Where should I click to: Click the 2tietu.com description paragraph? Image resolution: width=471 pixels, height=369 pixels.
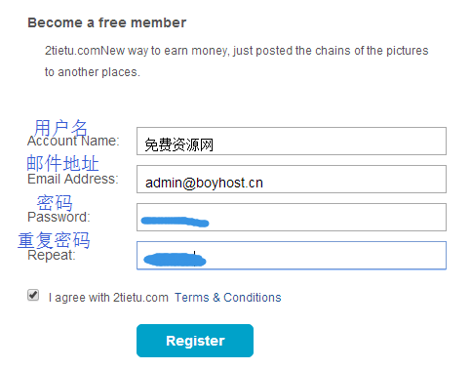[x=236, y=61]
